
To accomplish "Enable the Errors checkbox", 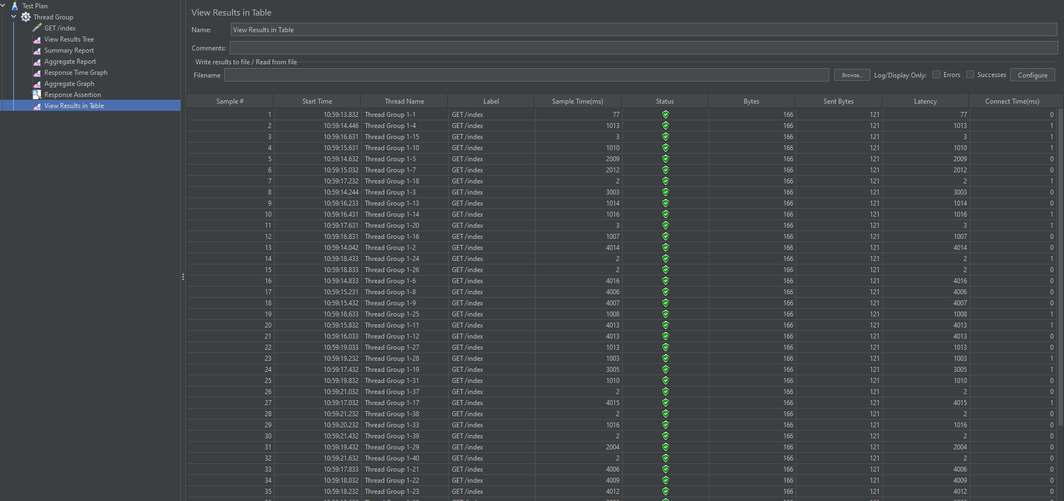I will [936, 75].
